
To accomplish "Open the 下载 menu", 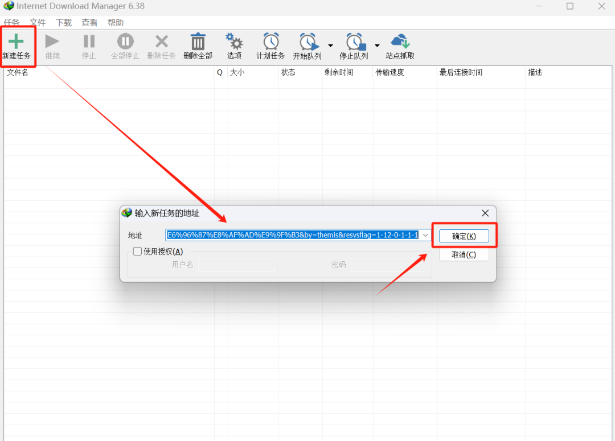I will (x=64, y=23).
